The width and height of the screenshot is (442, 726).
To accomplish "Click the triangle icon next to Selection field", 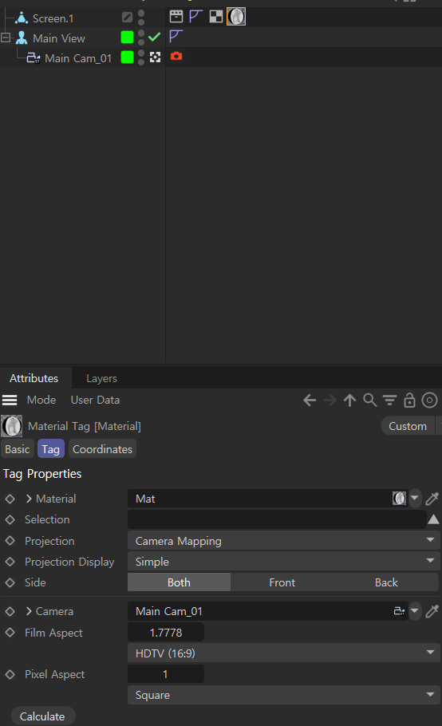I will (434, 519).
